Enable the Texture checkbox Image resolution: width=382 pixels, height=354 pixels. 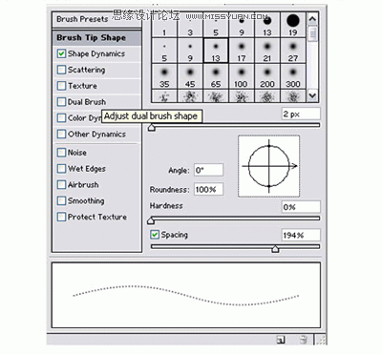61,86
